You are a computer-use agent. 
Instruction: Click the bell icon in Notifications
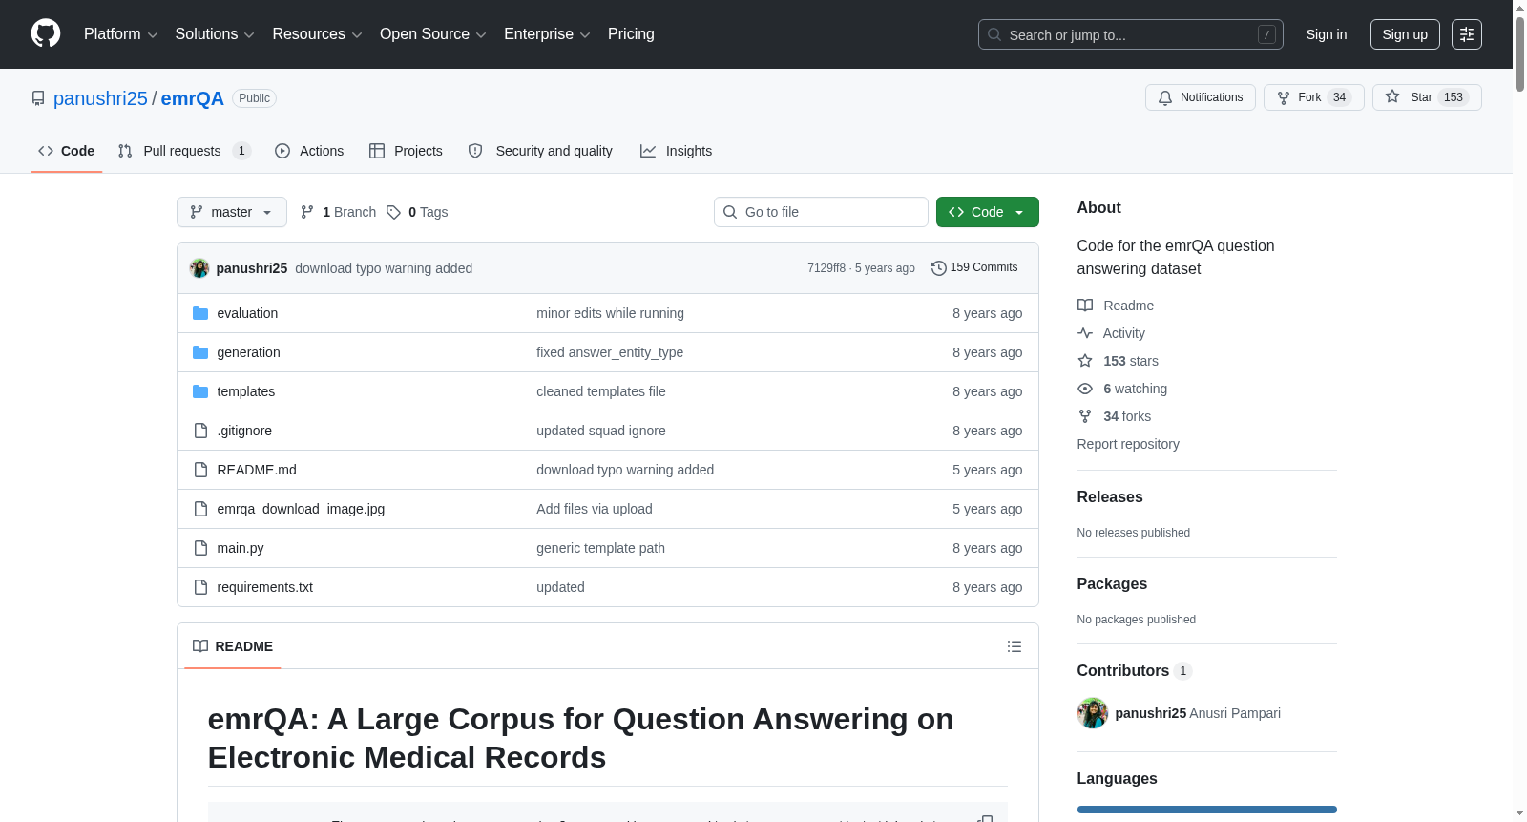click(x=1165, y=97)
